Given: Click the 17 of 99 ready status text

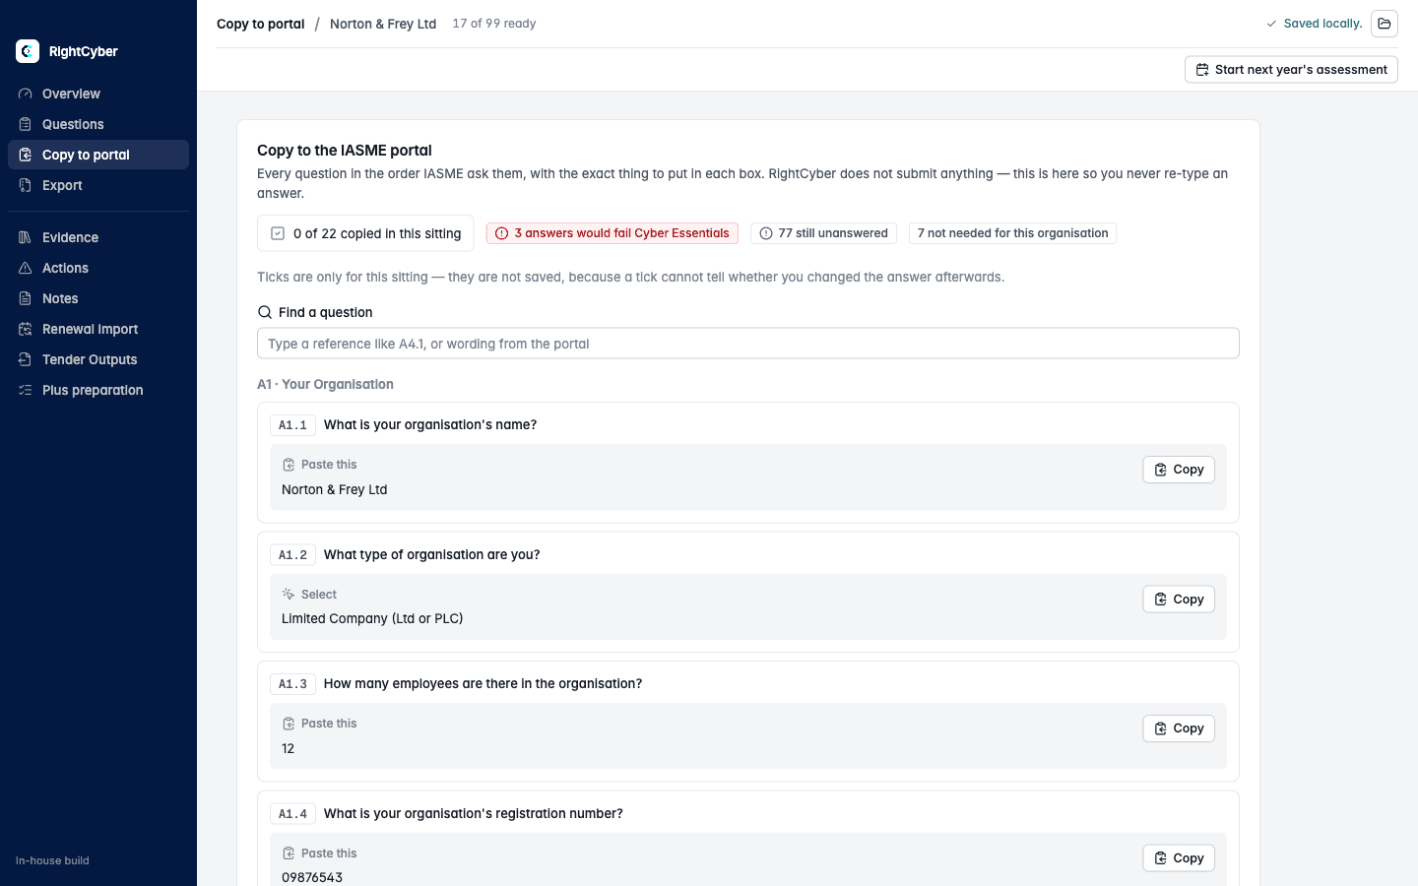Looking at the screenshot, I should click(x=494, y=24).
